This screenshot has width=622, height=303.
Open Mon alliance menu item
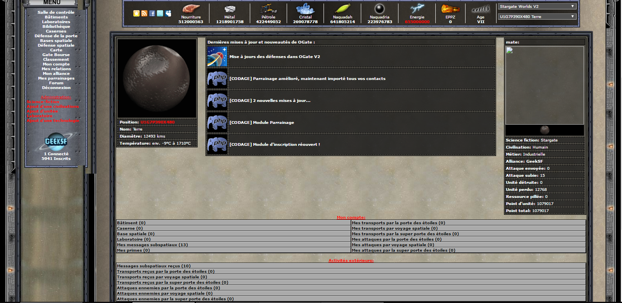pyautogui.click(x=56, y=73)
